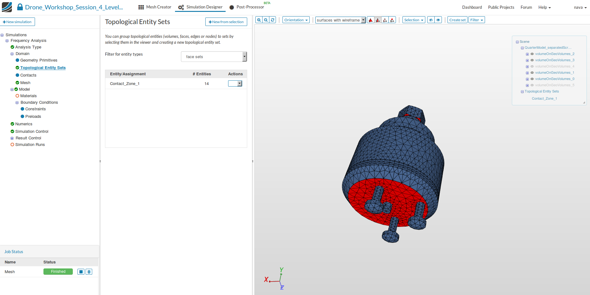Click the zoom in magnifier icon
This screenshot has width=590, height=295.
tap(259, 20)
